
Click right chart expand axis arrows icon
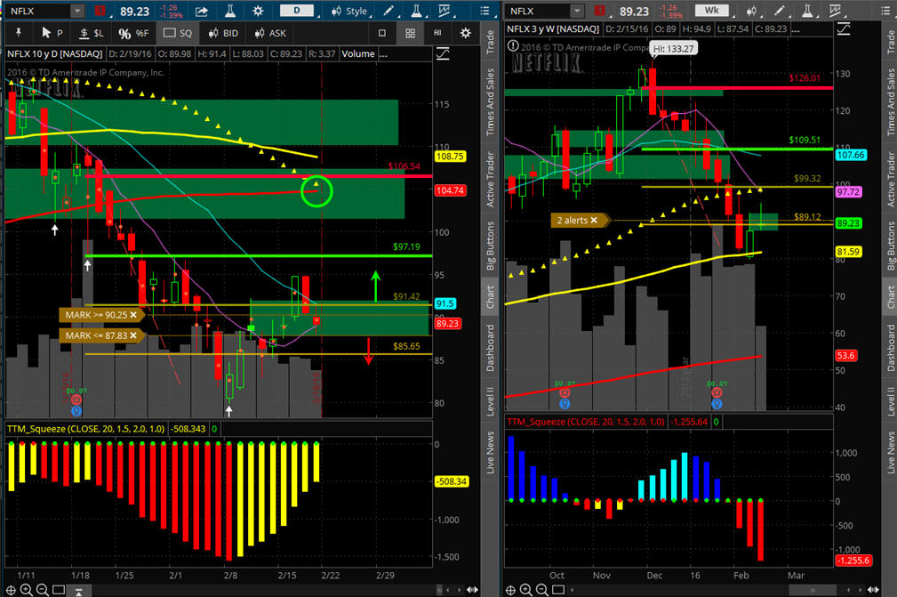click(x=874, y=590)
